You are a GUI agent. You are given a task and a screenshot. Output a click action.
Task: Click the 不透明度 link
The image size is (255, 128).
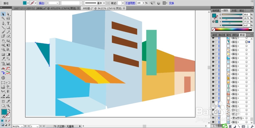[x=130, y=3]
